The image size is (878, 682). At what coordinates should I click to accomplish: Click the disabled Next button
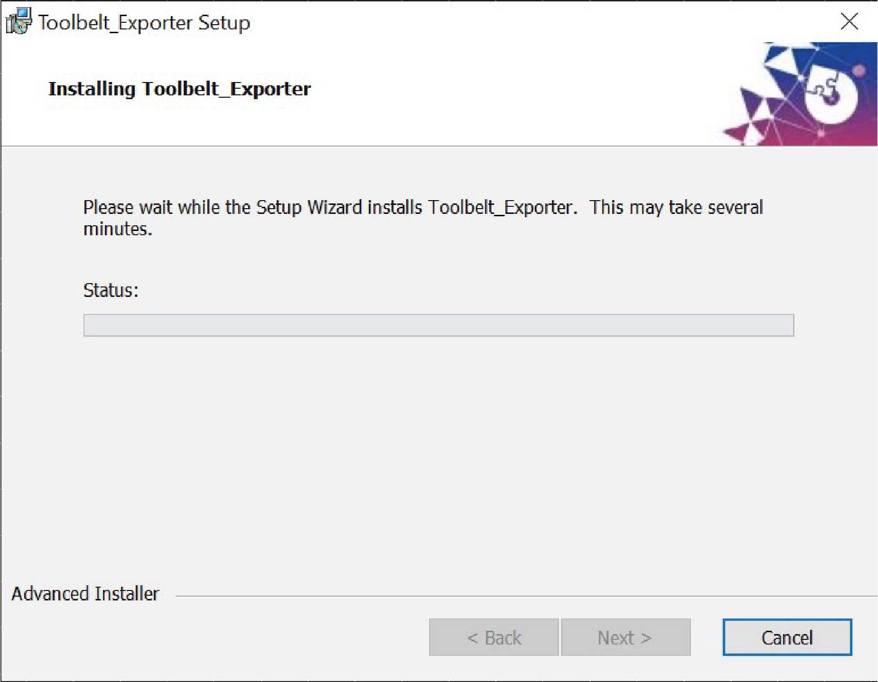[626, 637]
